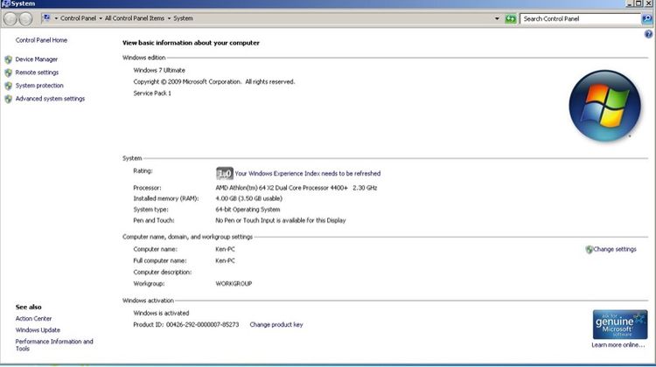Screen dimensions: 656x367
Task: Click the shield icon beside Advanced system settings
Action: (9, 99)
